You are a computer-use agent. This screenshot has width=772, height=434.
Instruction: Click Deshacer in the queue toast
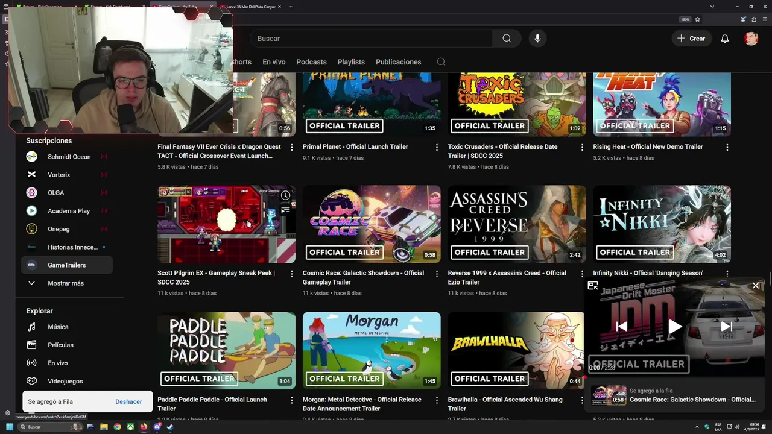point(128,402)
